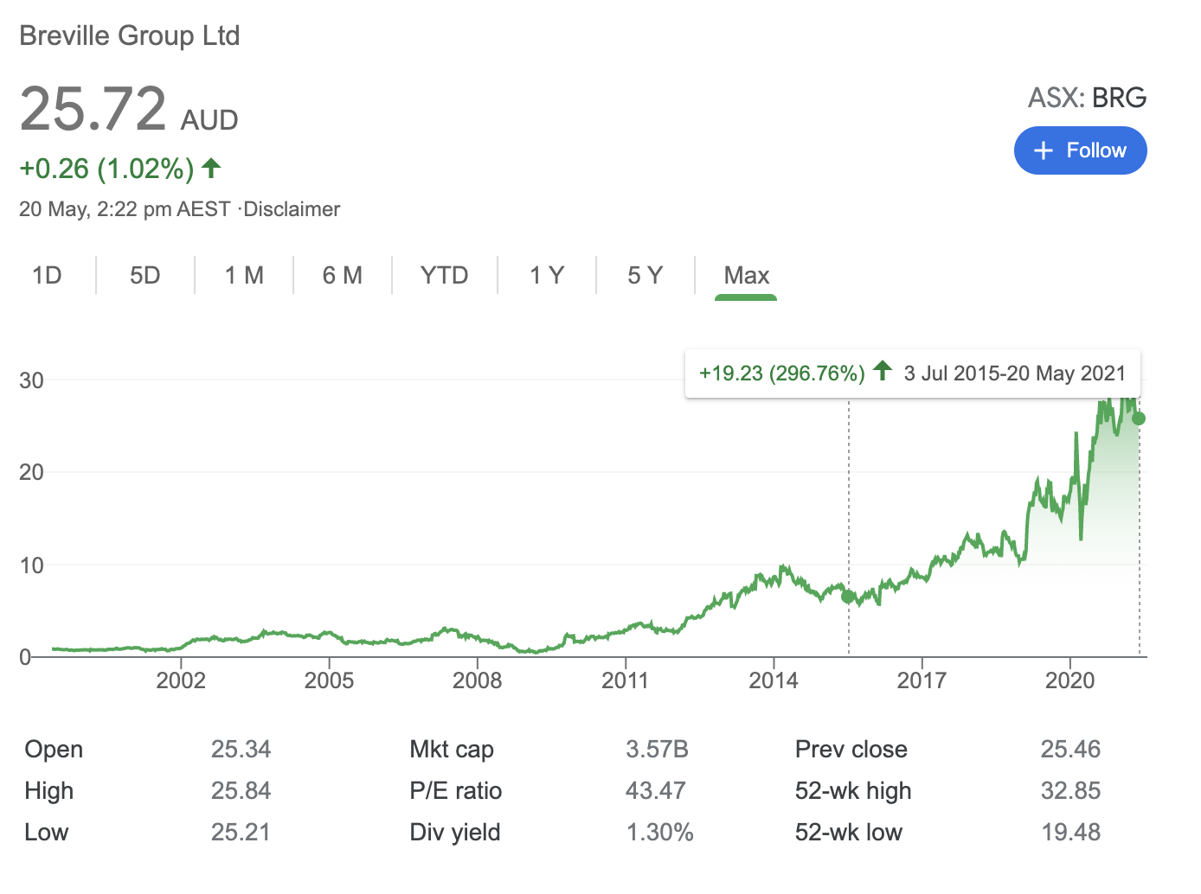Click the 2014 label on chart axis
Screen dimensions: 1201x894
774,680
